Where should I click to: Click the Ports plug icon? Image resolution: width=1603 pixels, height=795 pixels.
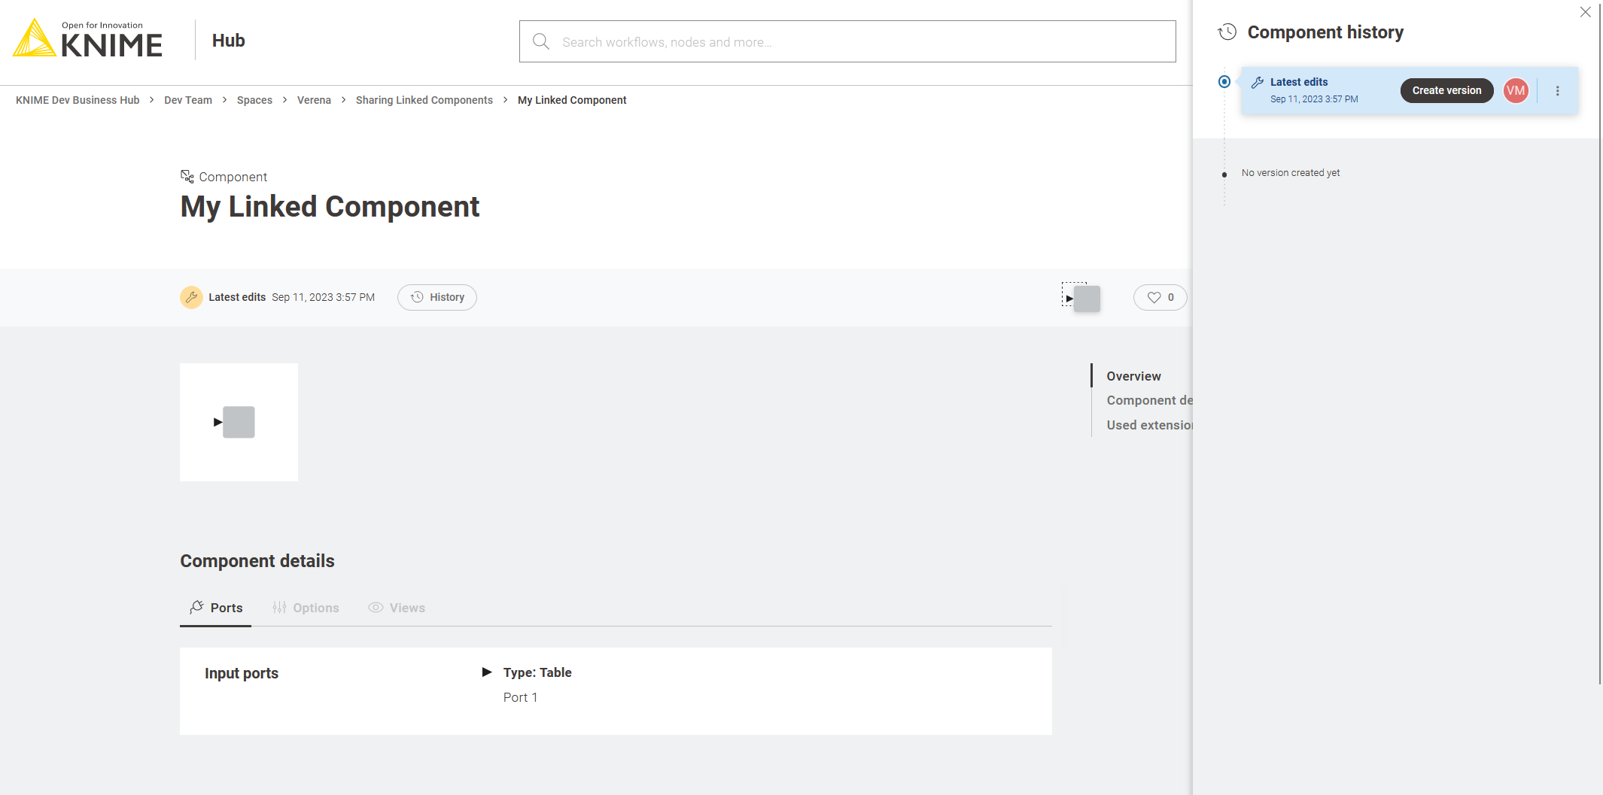pos(196,607)
